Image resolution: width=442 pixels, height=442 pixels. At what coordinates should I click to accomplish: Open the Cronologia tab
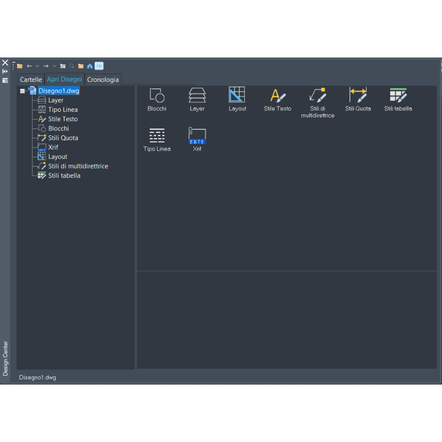coord(103,80)
